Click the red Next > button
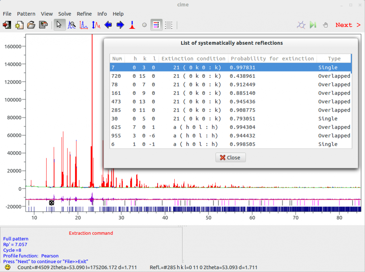Viewport: 365px width, 272px height. click(348, 25)
